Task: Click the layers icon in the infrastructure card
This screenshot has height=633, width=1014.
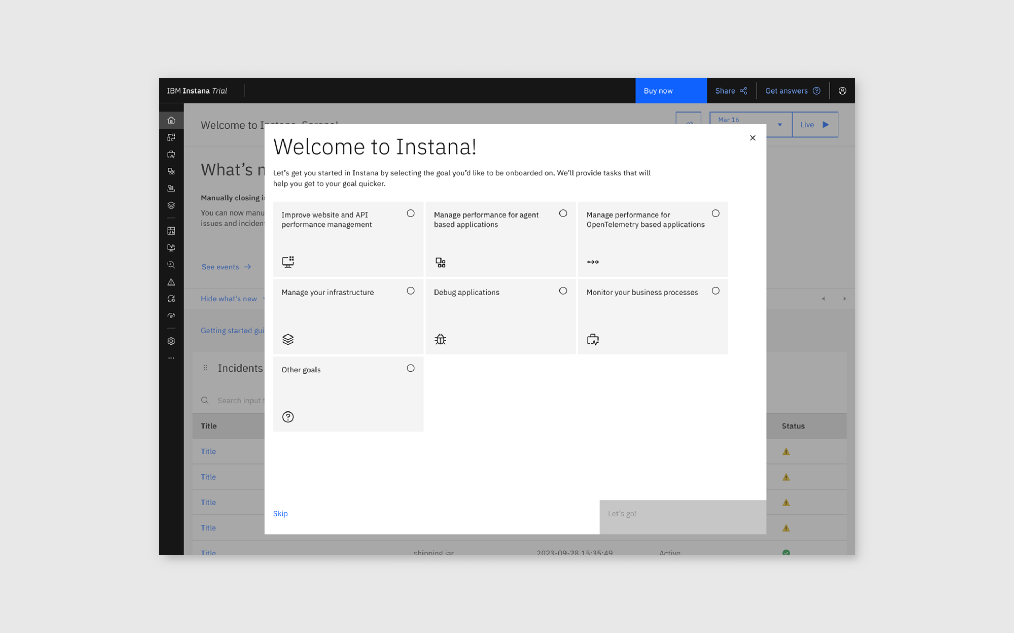Action: click(288, 339)
